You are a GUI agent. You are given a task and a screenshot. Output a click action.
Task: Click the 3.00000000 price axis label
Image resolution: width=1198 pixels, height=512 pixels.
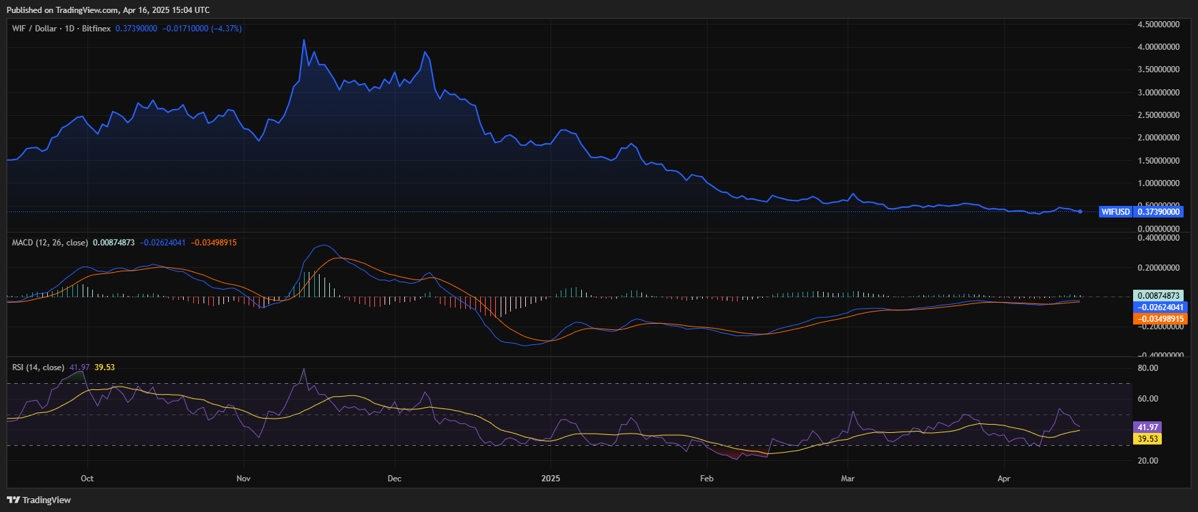click(x=1158, y=93)
